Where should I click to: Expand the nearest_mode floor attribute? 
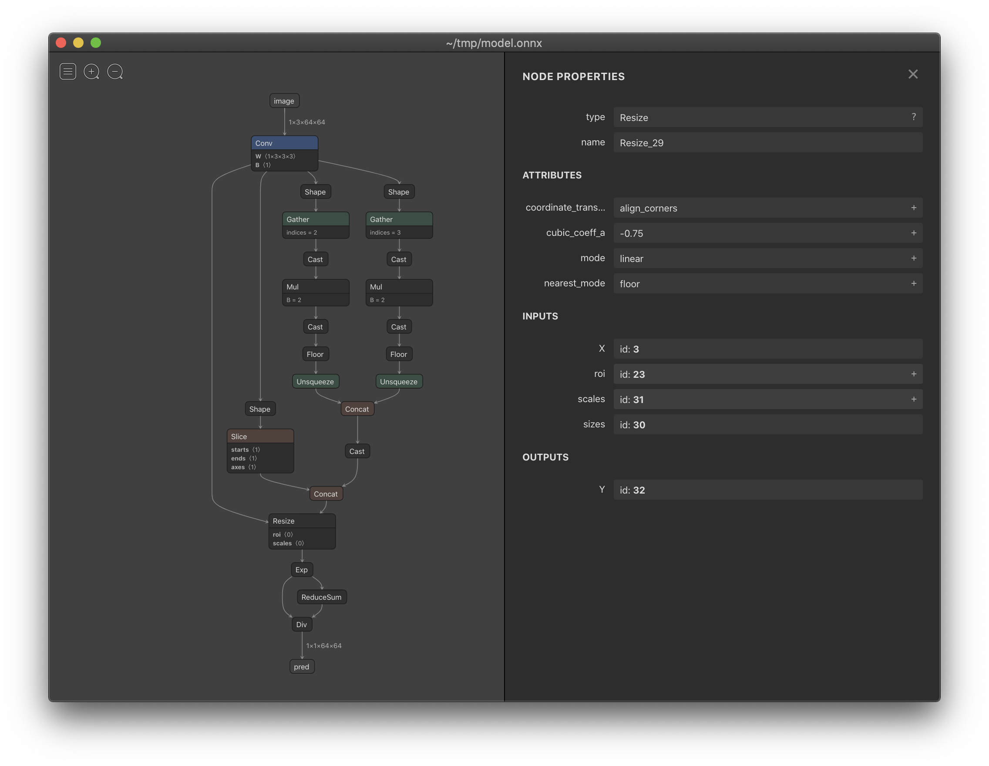(x=913, y=283)
